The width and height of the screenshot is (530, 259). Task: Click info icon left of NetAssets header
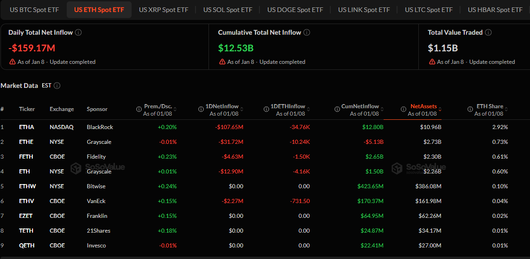[x=404, y=110]
